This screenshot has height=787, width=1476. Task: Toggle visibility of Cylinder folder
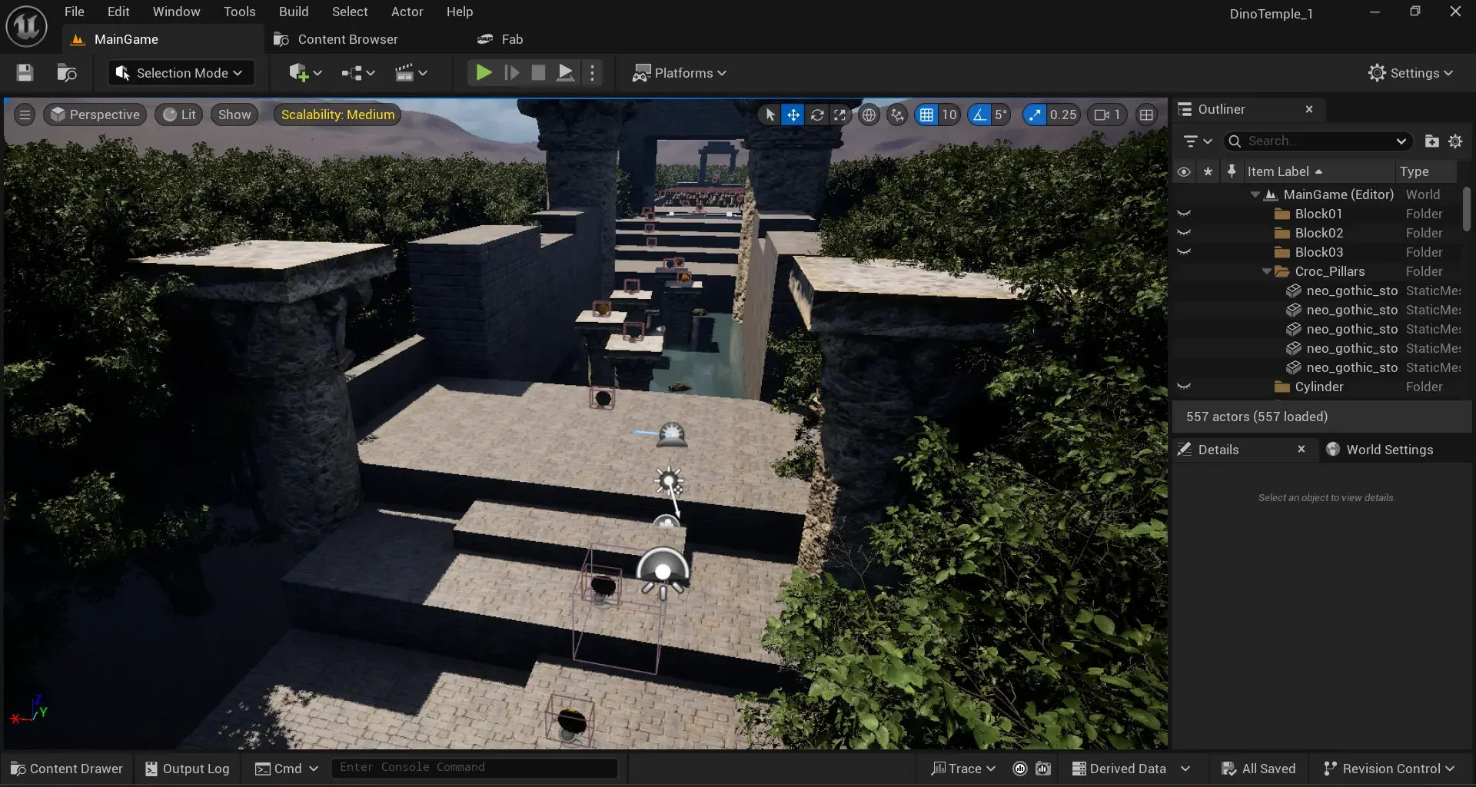click(x=1184, y=387)
